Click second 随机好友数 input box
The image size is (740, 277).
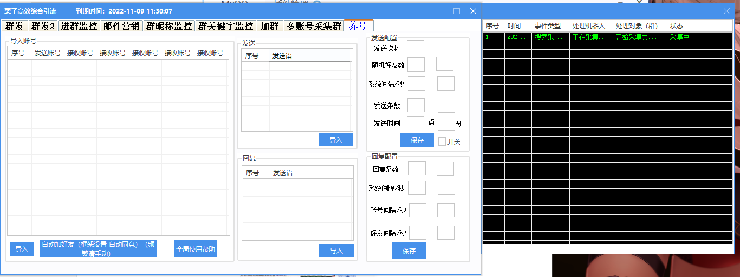click(x=445, y=65)
